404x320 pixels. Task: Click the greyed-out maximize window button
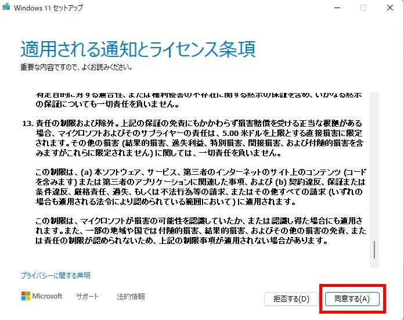[x=363, y=8]
